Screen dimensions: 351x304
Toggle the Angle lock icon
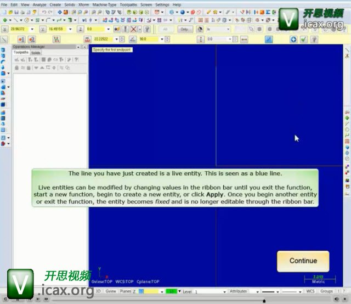click(133, 40)
